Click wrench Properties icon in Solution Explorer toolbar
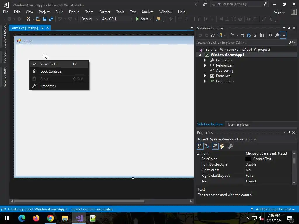Screen dimensions: 299x224 pyautogui.click(x=277, y=35)
